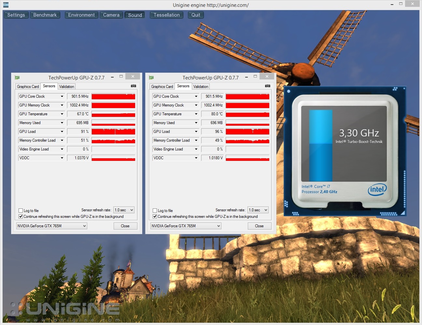Viewport: 422px width, 325px height.
Task: Click the blue Turbo Boost frequency bar
Action: 321,146
